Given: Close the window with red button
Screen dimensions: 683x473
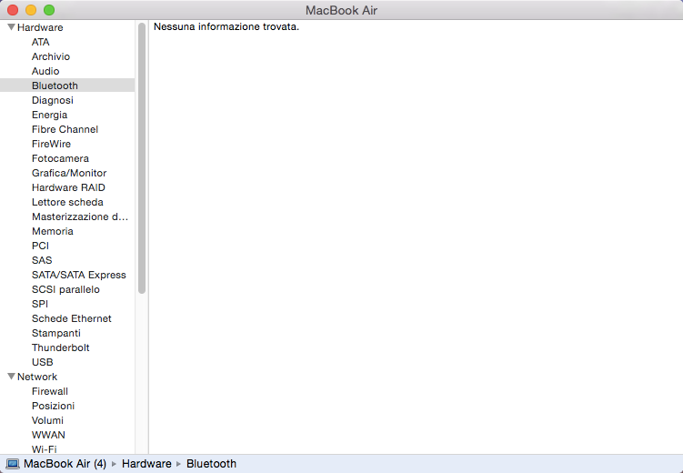Looking at the screenshot, I should [13, 10].
